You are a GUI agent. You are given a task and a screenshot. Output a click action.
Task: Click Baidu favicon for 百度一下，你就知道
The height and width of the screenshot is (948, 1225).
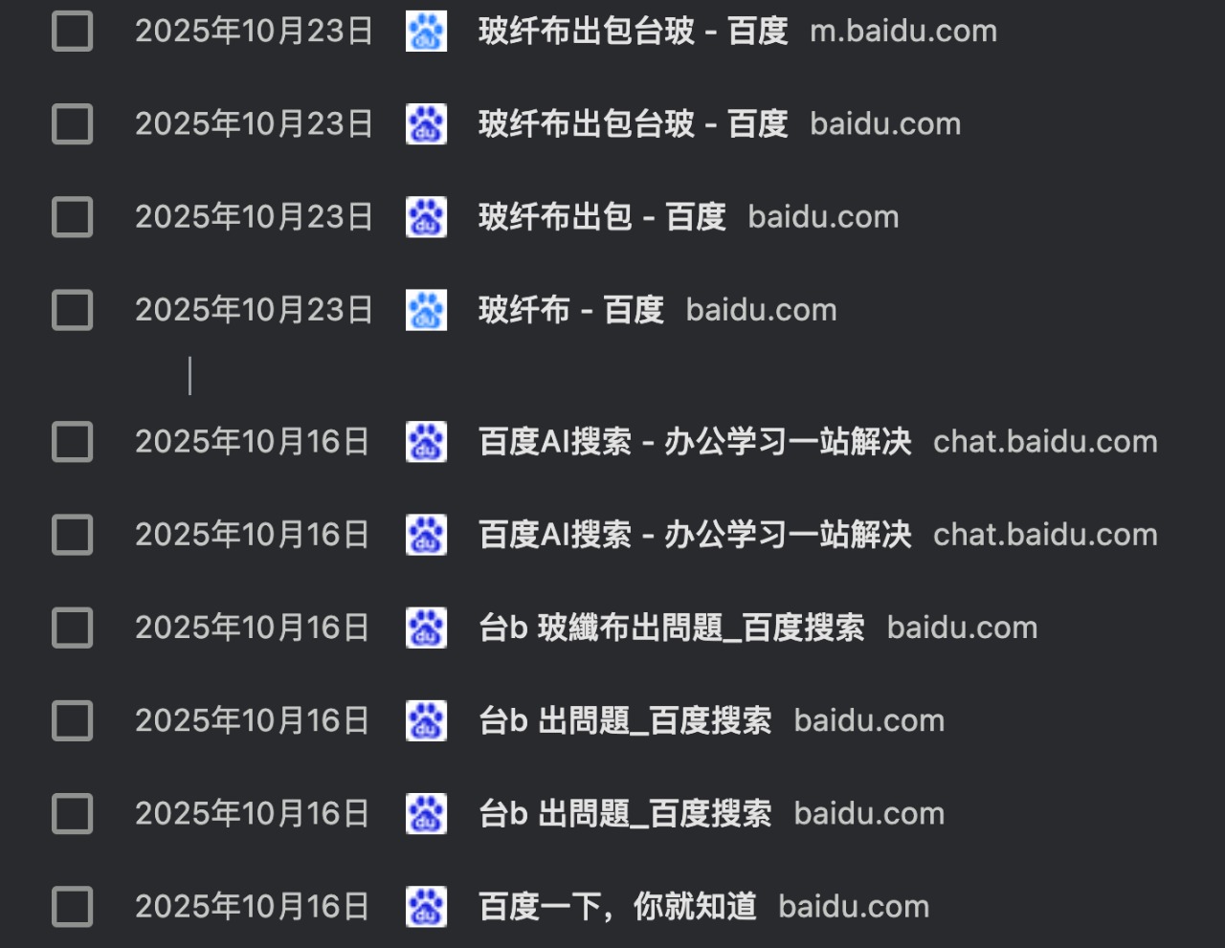(x=426, y=907)
